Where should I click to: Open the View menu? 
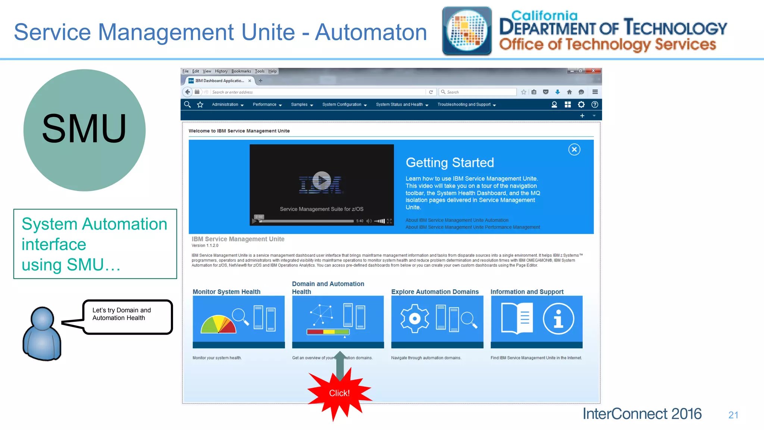click(x=207, y=71)
